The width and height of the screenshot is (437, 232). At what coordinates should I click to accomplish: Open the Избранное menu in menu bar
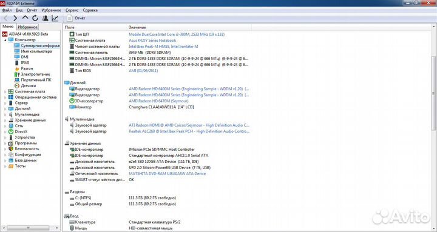point(51,10)
